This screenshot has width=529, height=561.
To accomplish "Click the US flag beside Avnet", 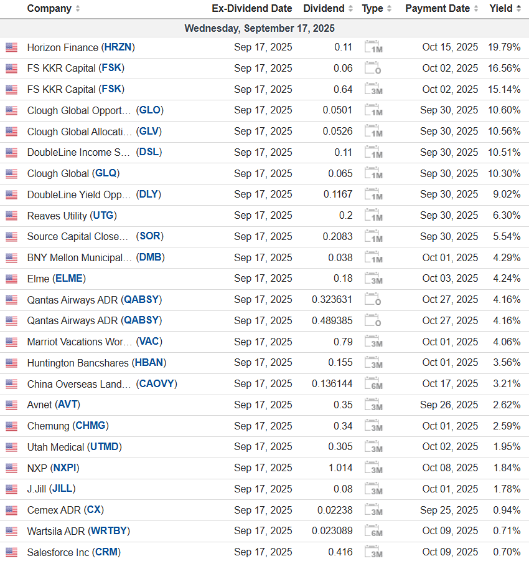I will (x=11, y=405).
